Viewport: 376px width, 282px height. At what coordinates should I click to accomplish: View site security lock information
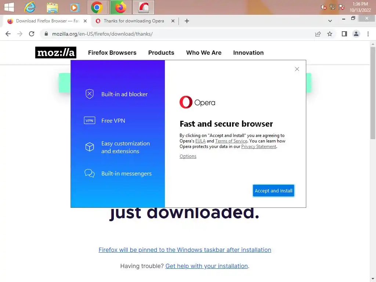46,34
